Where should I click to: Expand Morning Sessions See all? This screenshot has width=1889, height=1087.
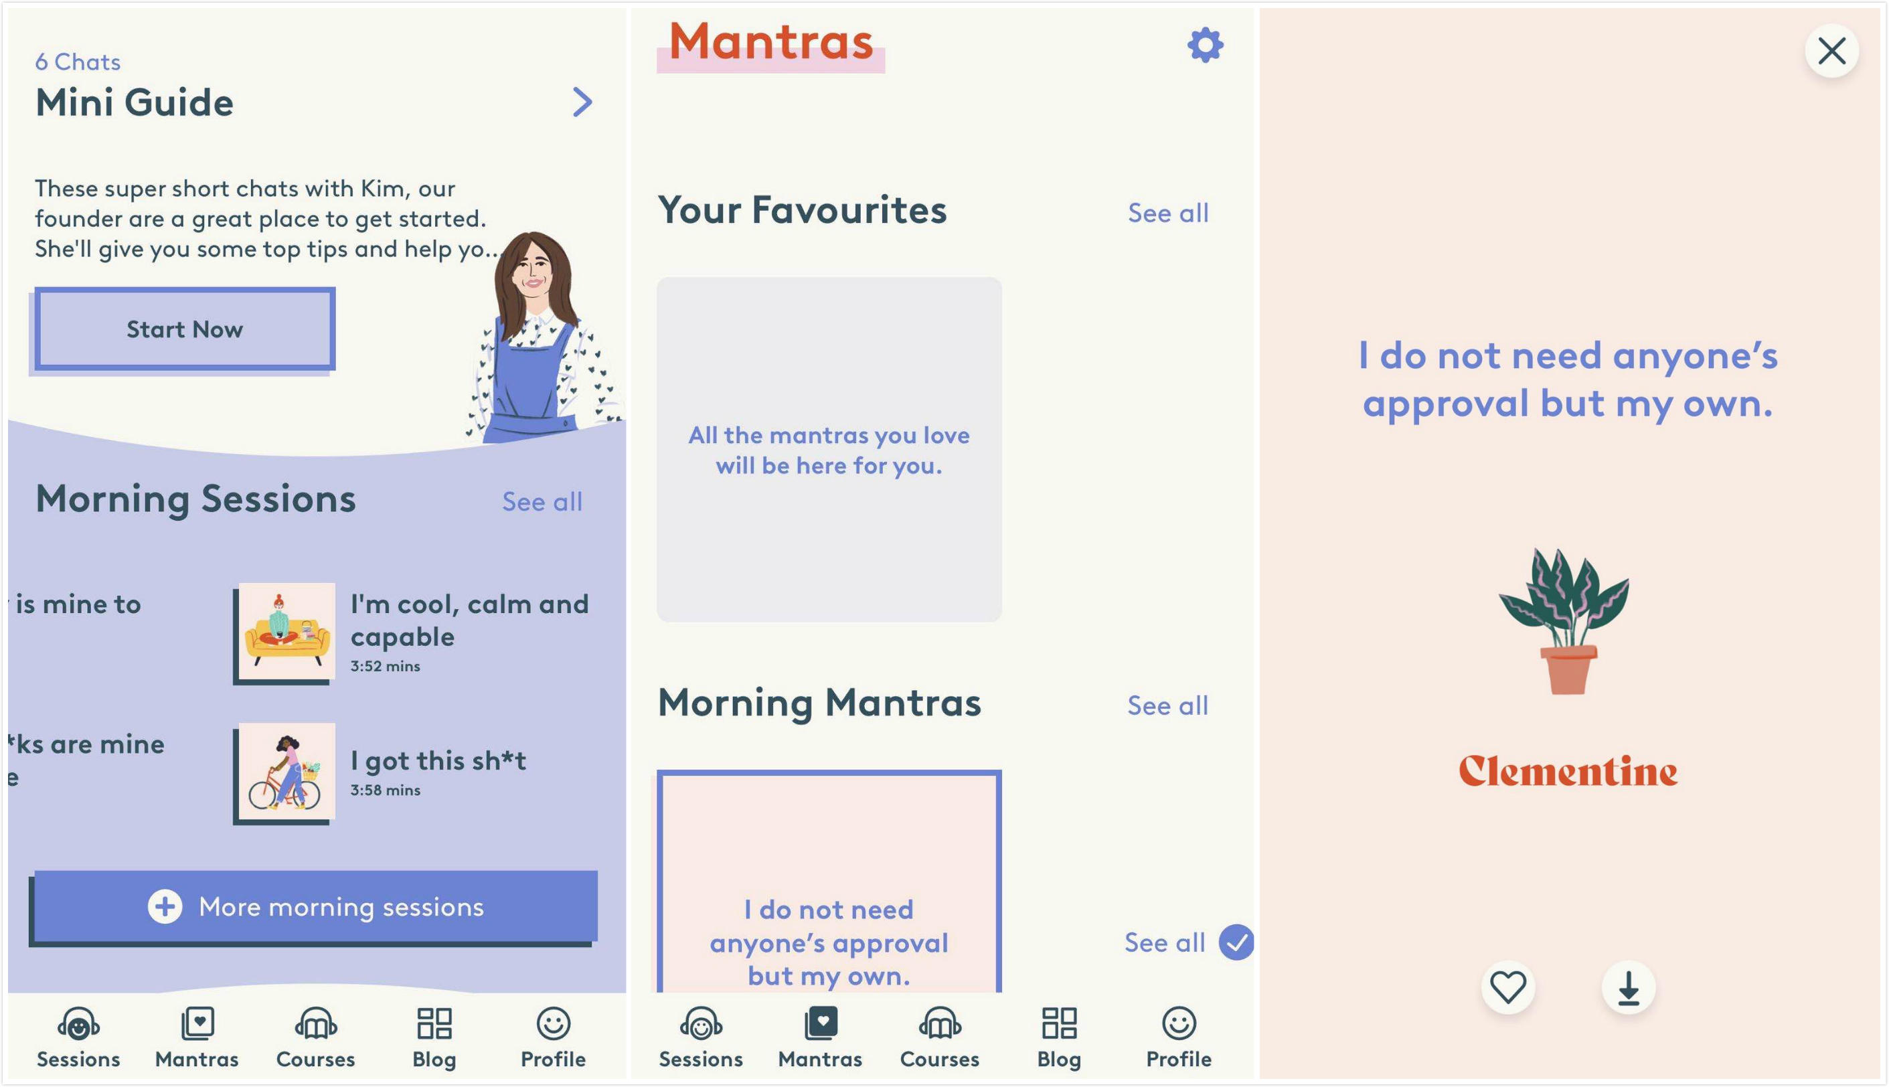coord(542,499)
